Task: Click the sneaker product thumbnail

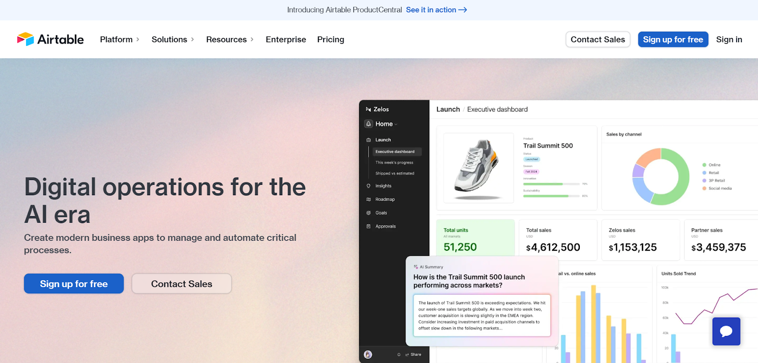Action: pos(478,168)
